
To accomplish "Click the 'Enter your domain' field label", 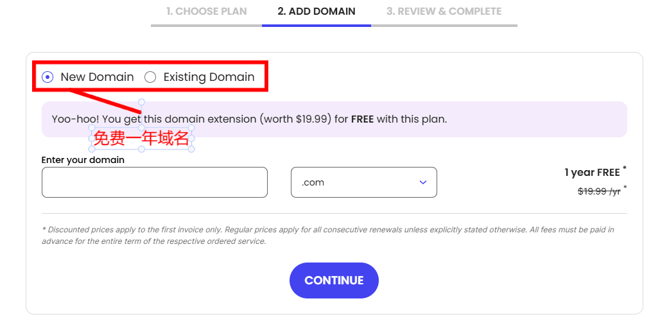I will pyautogui.click(x=83, y=160).
